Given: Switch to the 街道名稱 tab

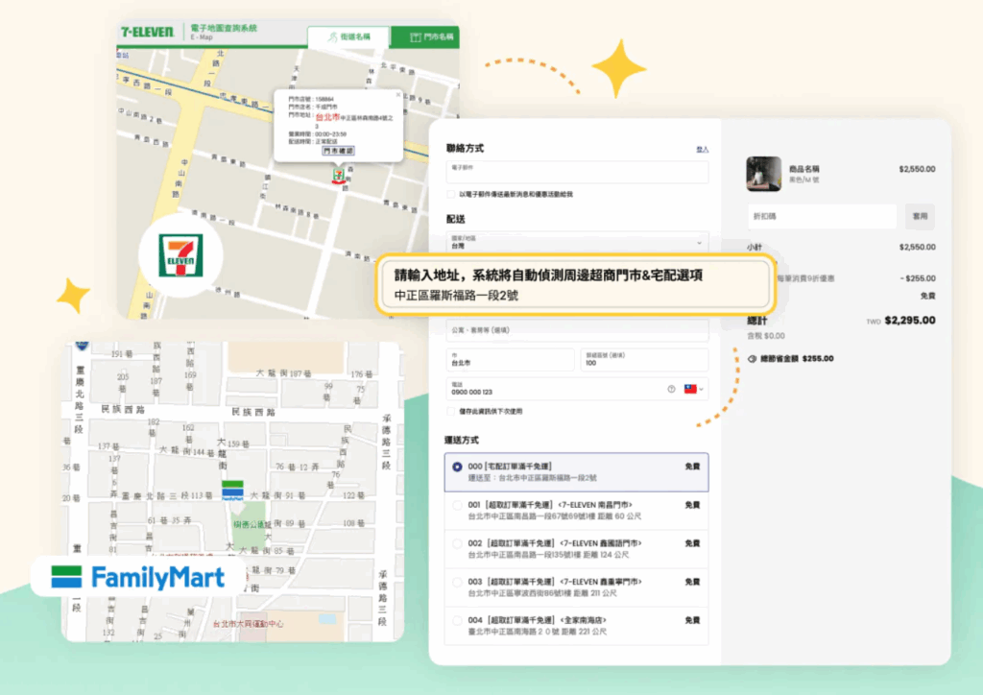Looking at the screenshot, I should [348, 37].
